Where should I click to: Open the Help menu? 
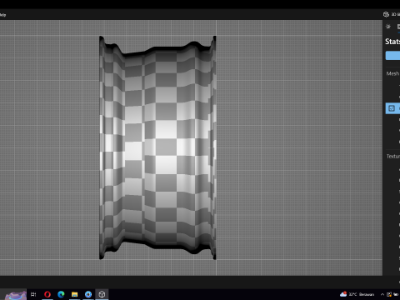click(2, 15)
